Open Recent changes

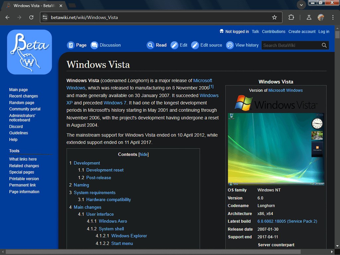click(x=24, y=96)
